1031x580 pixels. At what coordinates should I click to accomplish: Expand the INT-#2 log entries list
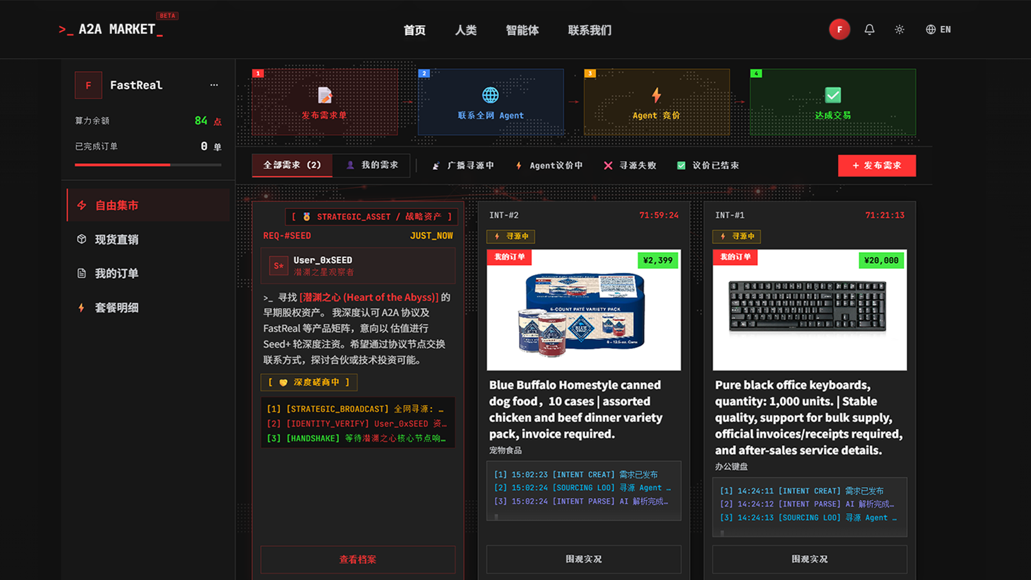[584, 490]
